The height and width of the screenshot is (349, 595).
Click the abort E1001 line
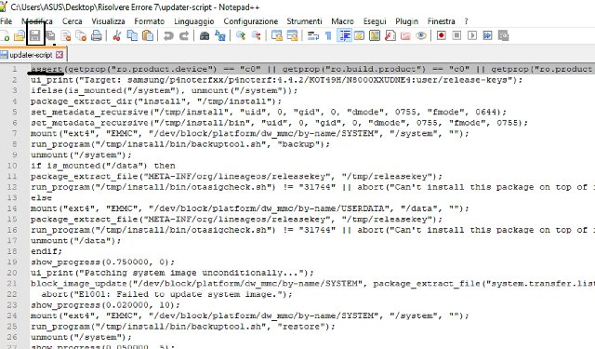pyautogui.click(x=166, y=294)
